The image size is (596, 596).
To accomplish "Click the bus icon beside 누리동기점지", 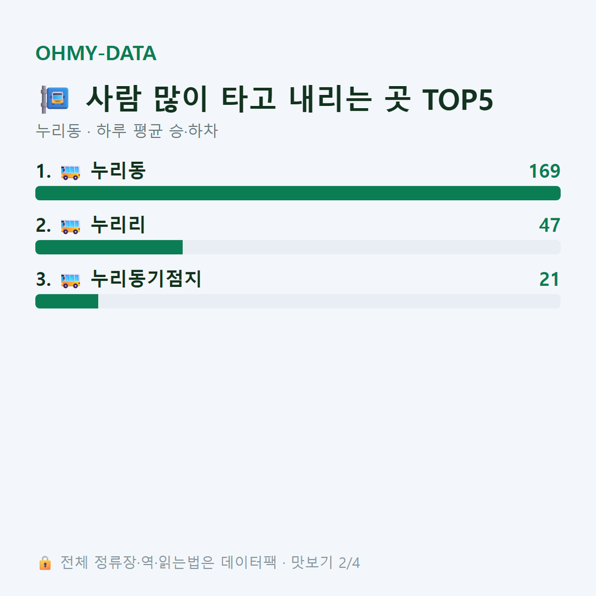I will 70,281.
